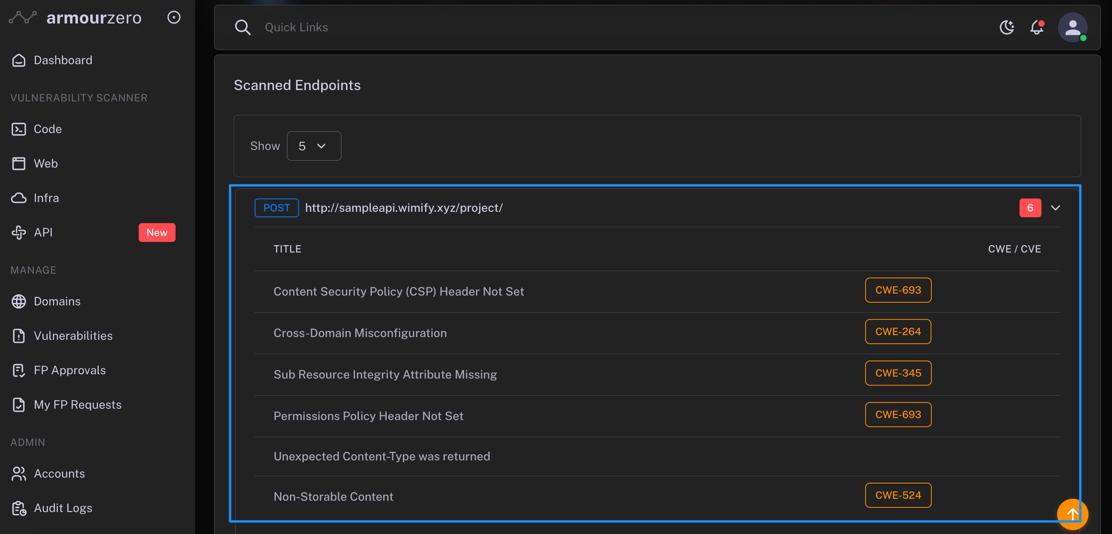Click the user avatar icon
The image size is (1112, 534).
[1072, 27]
